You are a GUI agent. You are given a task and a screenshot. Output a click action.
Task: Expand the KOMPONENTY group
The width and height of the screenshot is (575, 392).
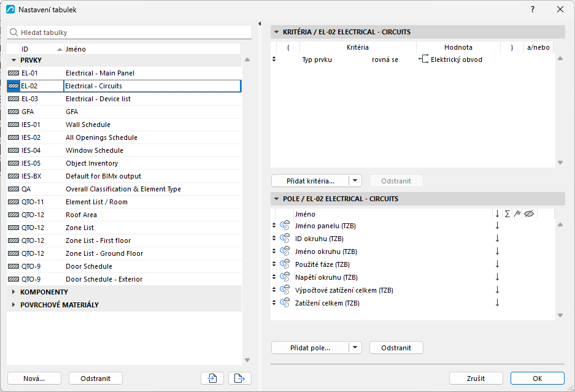(14, 292)
